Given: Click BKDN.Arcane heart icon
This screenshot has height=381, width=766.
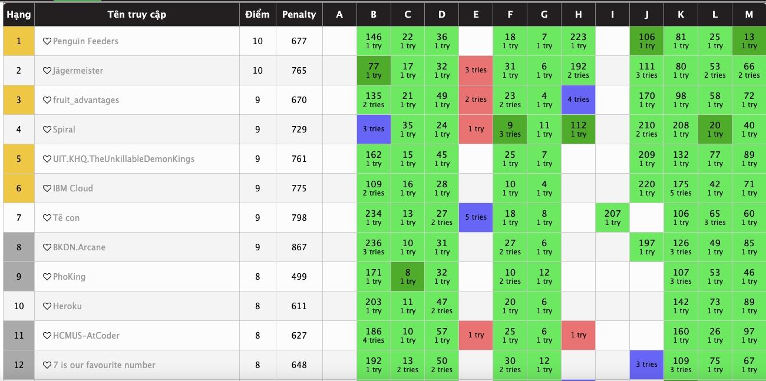Looking at the screenshot, I should [x=47, y=247].
